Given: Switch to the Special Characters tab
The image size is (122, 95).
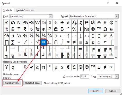Looking at the screenshot, I should pyautogui.click(x=25, y=10).
